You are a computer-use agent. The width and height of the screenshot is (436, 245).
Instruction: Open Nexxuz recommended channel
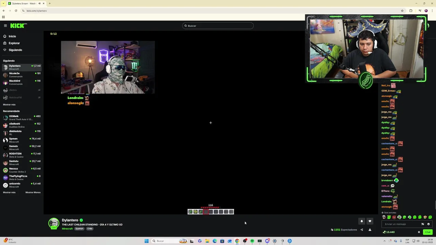[x=22, y=170]
